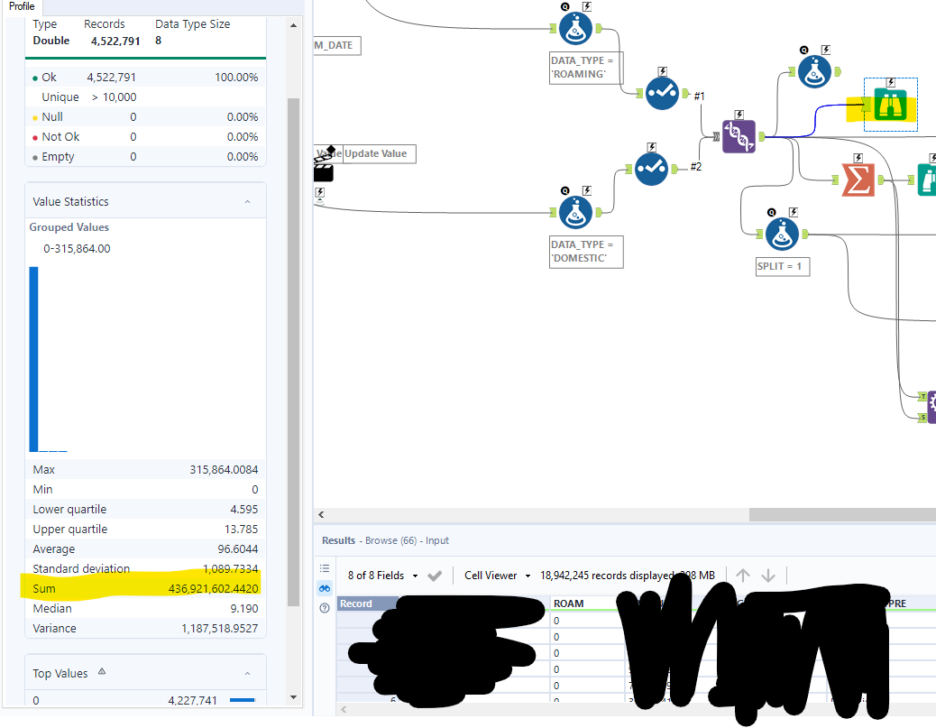Viewport: 936px width, 728px height.
Task: Click the orange Summarize tool icon
Action: pyautogui.click(x=857, y=180)
